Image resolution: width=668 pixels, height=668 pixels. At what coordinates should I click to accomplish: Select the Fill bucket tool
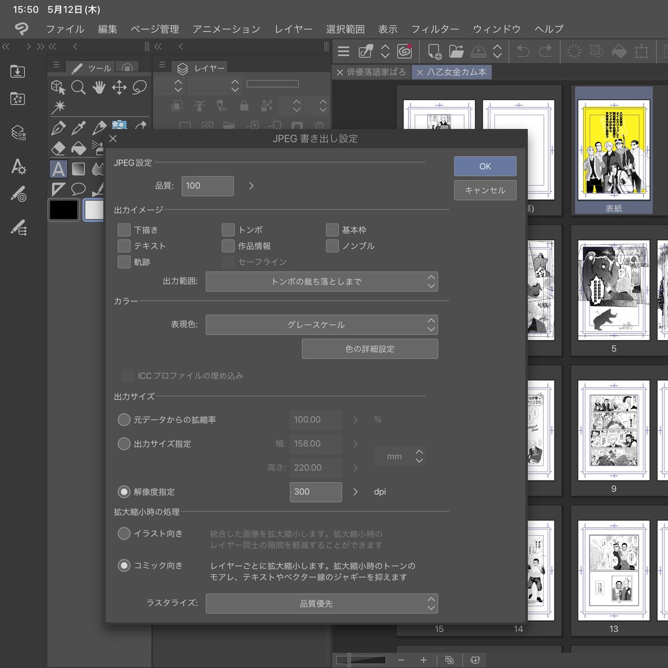click(x=78, y=148)
